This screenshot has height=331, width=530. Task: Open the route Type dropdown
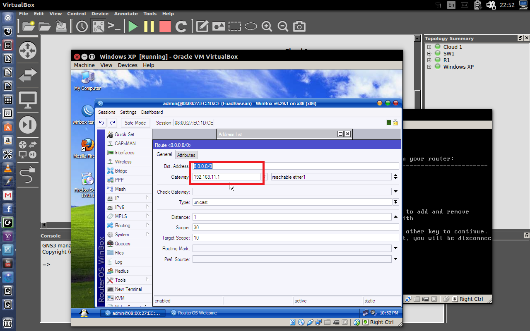tap(396, 202)
